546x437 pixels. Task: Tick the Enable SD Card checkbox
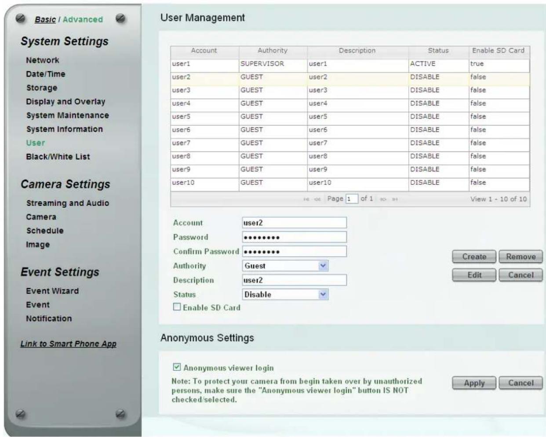[177, 307]
